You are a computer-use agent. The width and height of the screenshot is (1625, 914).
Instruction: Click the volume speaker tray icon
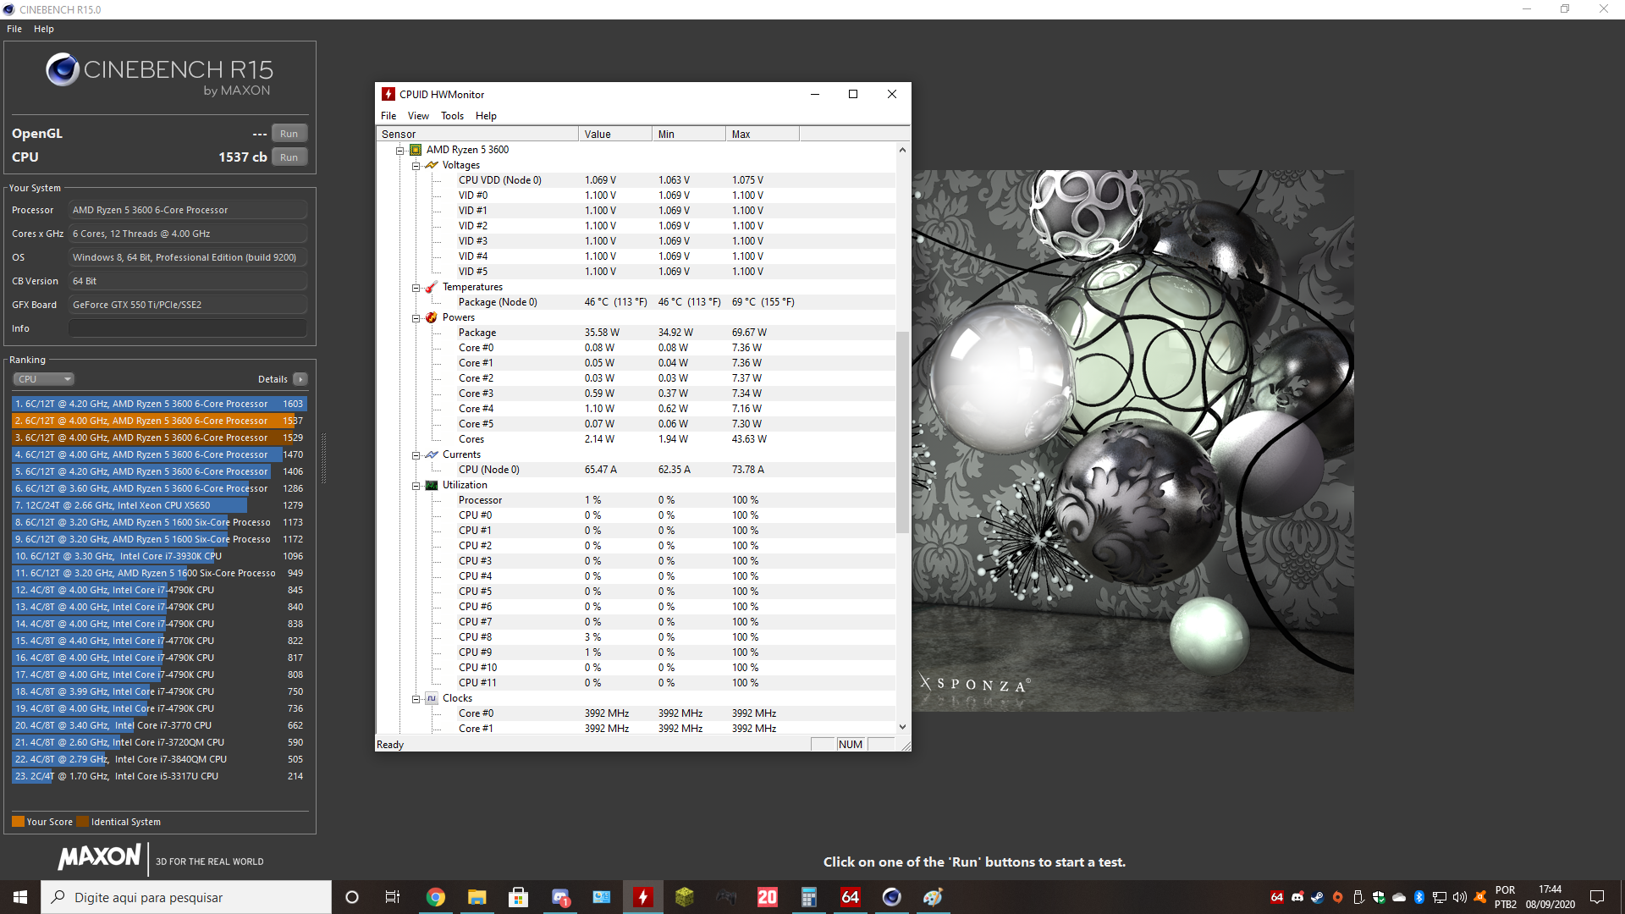point(1460,897)
